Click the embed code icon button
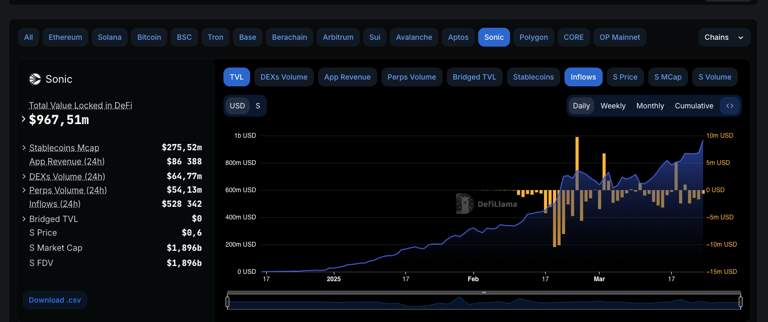 730,106
